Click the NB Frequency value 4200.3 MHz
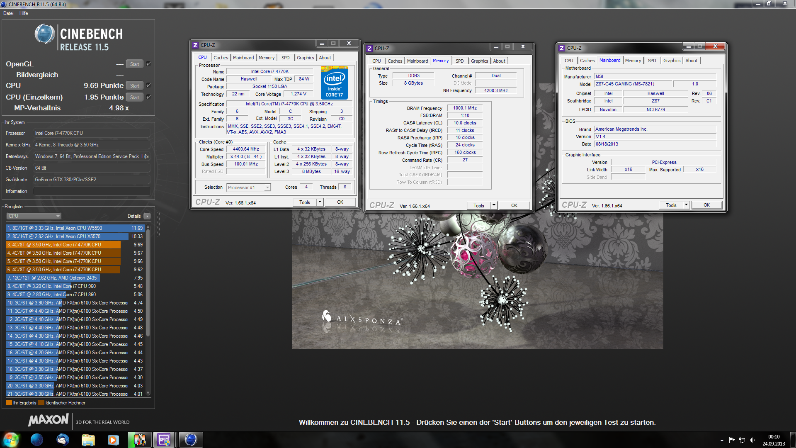The width and height of the screenshot is (796, 448). pyautogui.click(x=496, y=90)
